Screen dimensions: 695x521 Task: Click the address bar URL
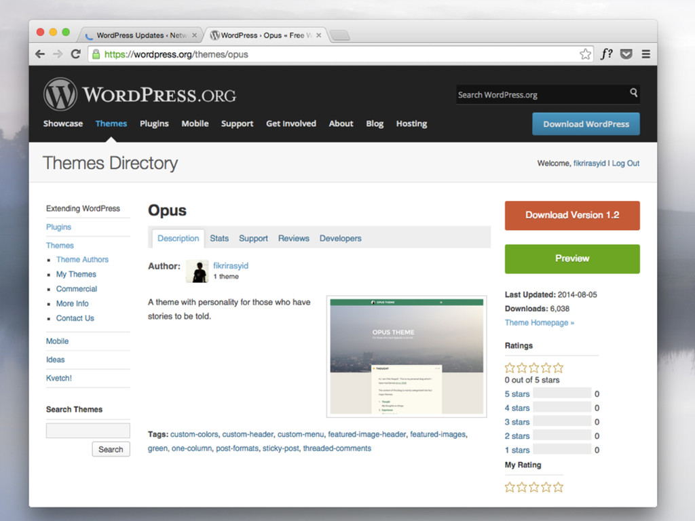[176, 54]
